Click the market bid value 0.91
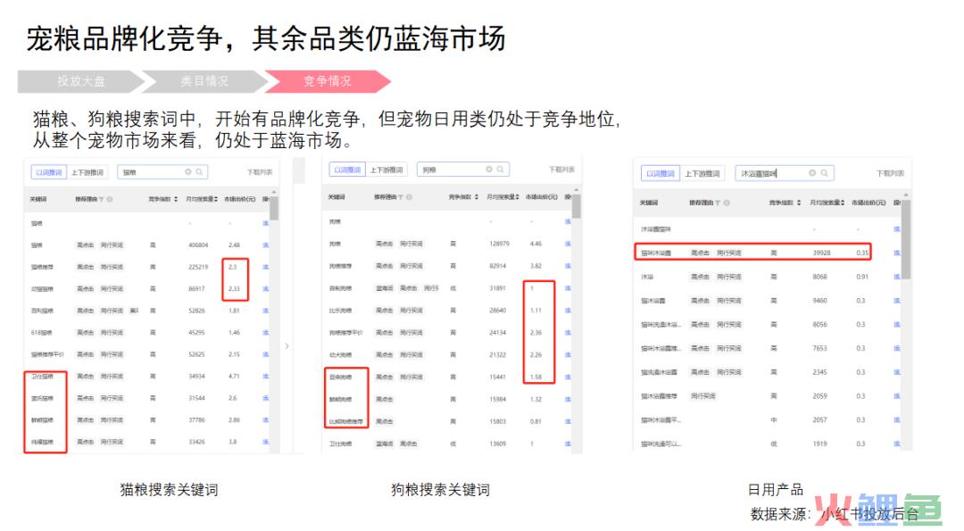Viewport: 964px width, 531px height. click(x=862, y=277)
